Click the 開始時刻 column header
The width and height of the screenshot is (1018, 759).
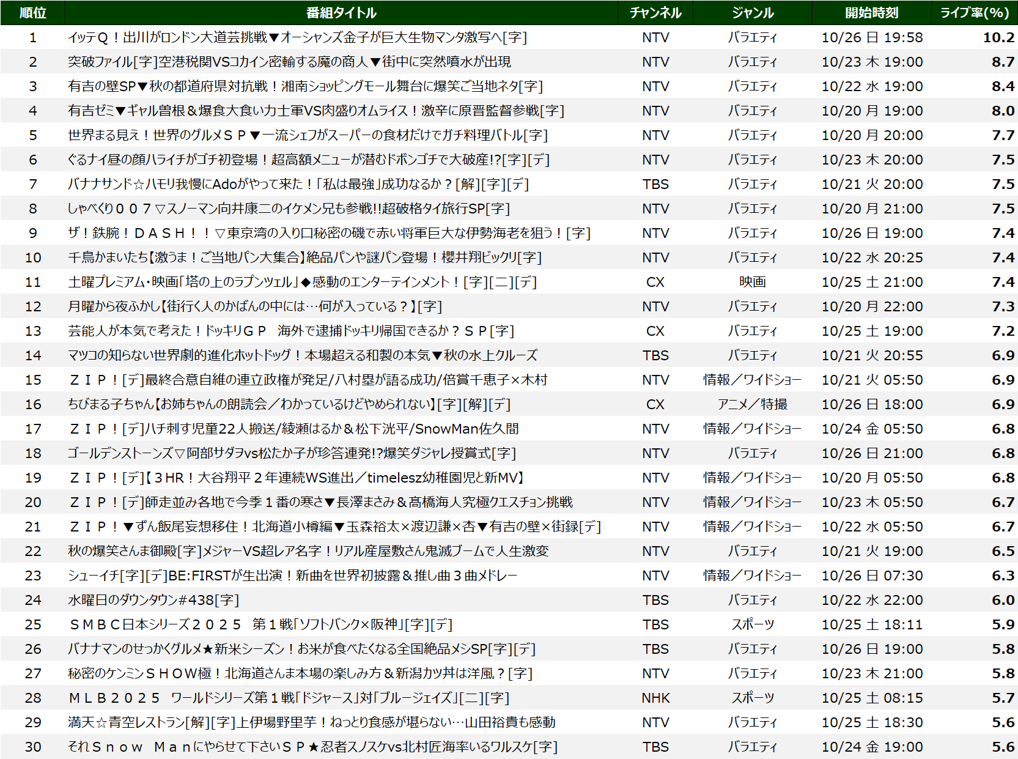click(872, 13)
